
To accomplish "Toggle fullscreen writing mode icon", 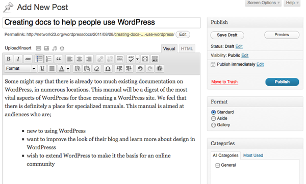I will tap(145, 59).
